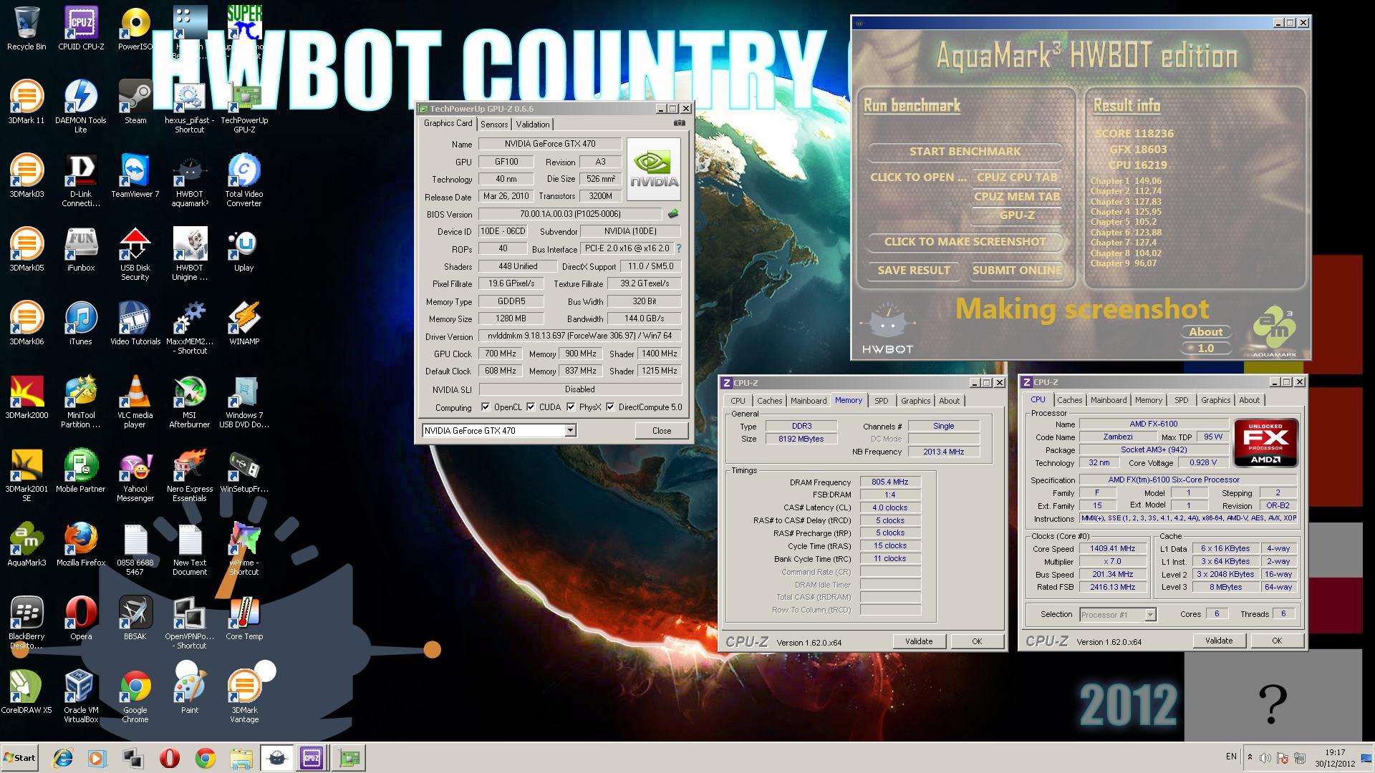This screenshot has width=1375, height=773.
Task: Open PowerISO desktop icon
Action: [x=135, y=29]
